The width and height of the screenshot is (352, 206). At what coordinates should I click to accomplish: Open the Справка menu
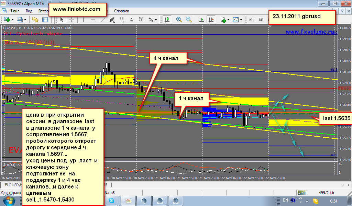coord(121,11)
